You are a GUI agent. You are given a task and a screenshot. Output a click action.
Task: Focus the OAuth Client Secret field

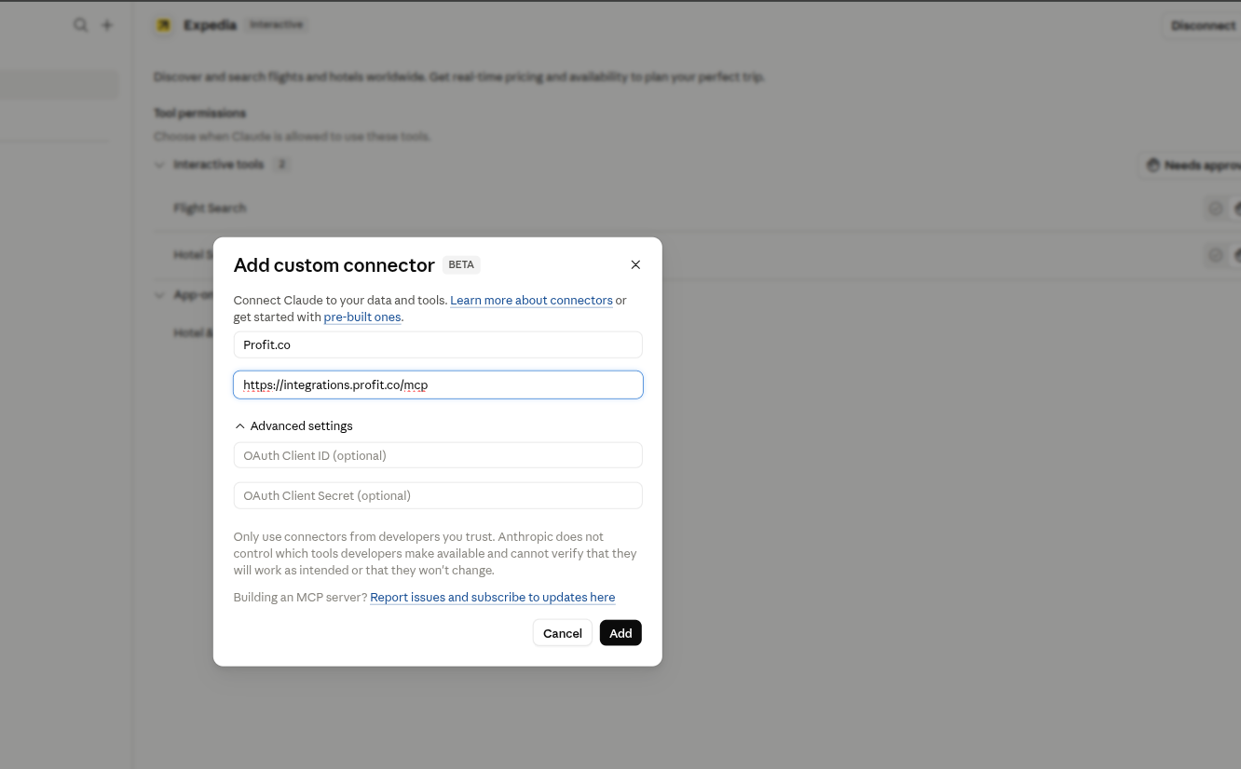pos(438,495)
